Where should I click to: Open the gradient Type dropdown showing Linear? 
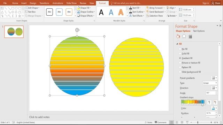point(210,83)
